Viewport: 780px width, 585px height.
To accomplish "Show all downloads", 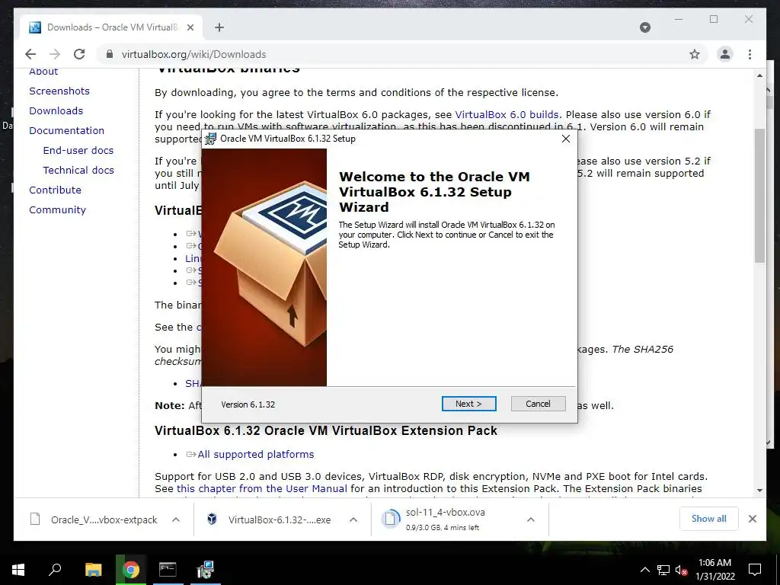I will [x=708, y=519].
